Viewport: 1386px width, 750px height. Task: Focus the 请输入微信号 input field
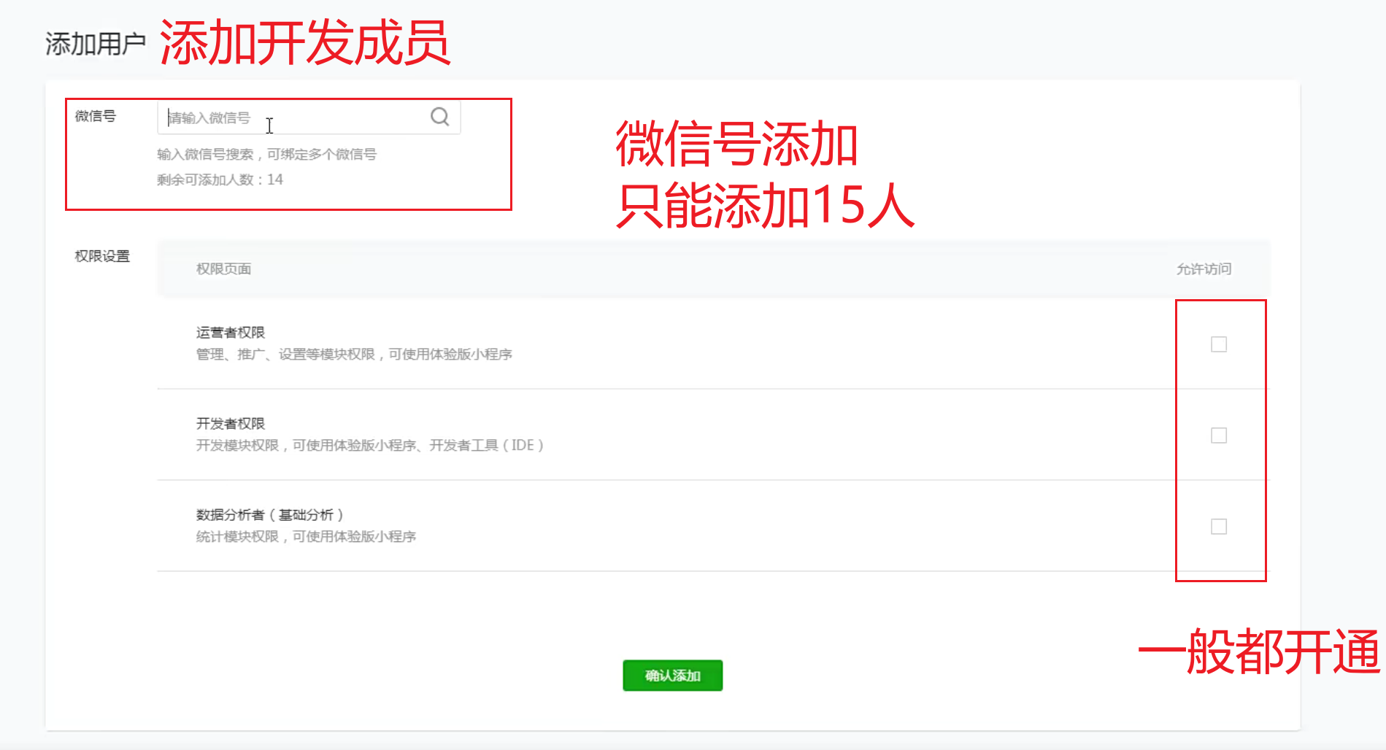point(292,117)
